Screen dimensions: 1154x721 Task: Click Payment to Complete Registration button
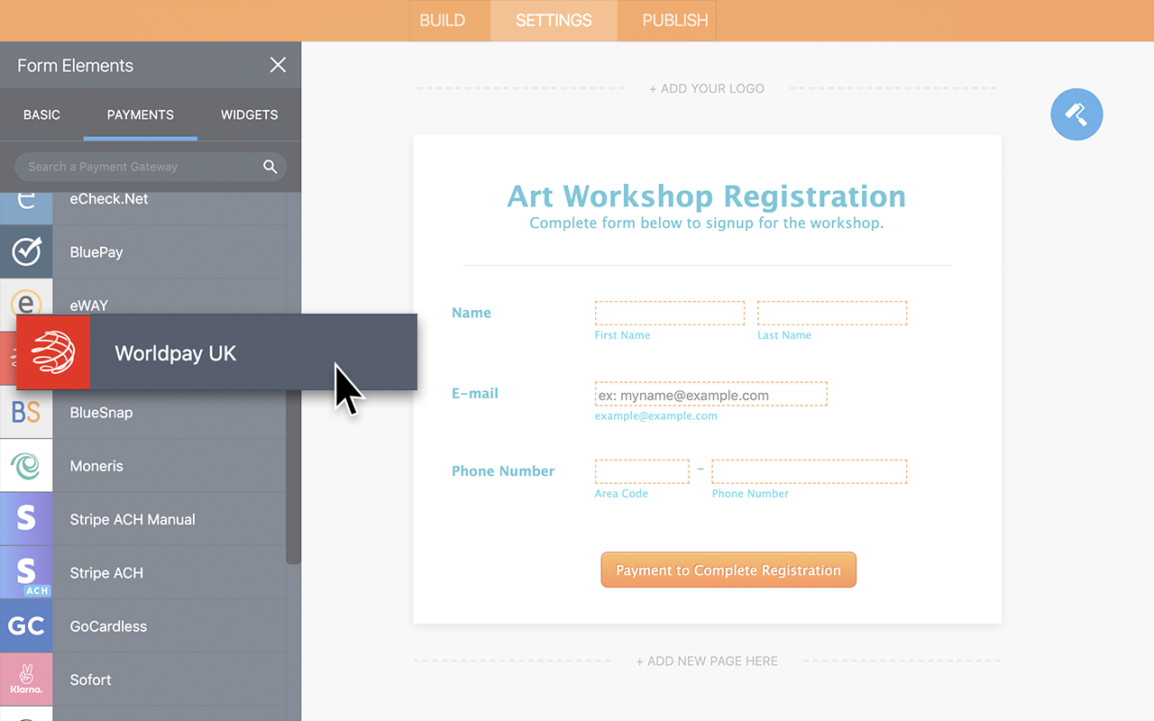pos(728,570)
